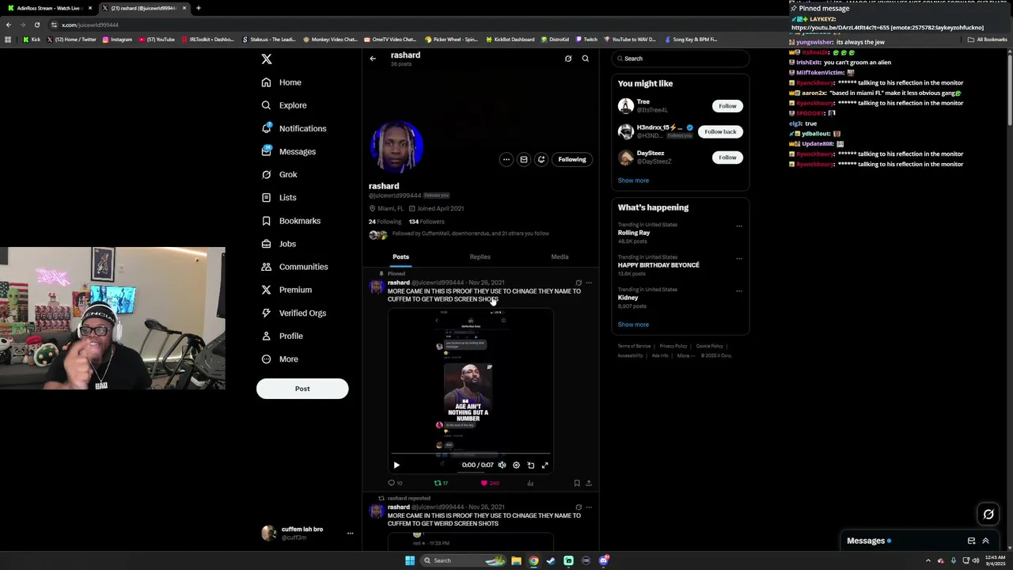
Task: Open more options for Rolling Ray trend
Action: point(739,226)
